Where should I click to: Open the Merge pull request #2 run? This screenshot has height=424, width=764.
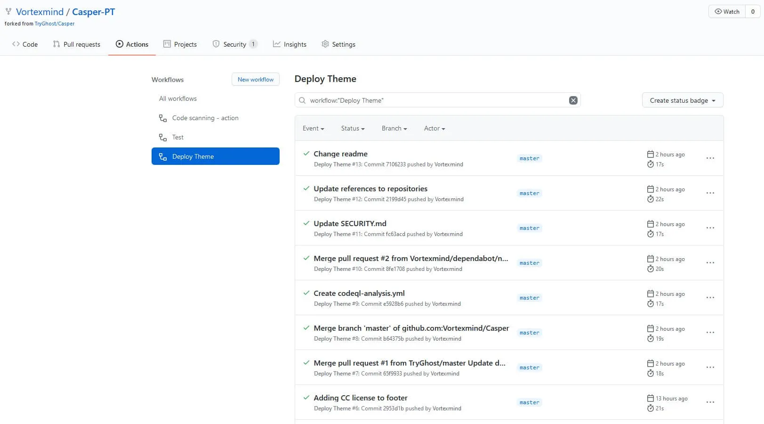coord(411,258)
